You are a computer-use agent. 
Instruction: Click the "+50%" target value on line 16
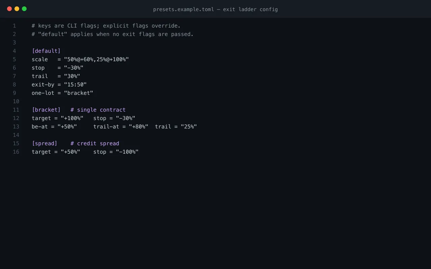[70, 152]
